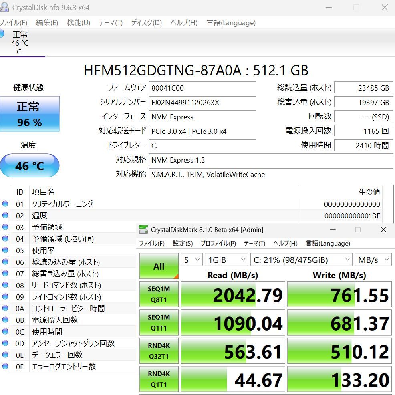Click status dot for ID 07 総書き込み量
395x395 pixels.
5,273
